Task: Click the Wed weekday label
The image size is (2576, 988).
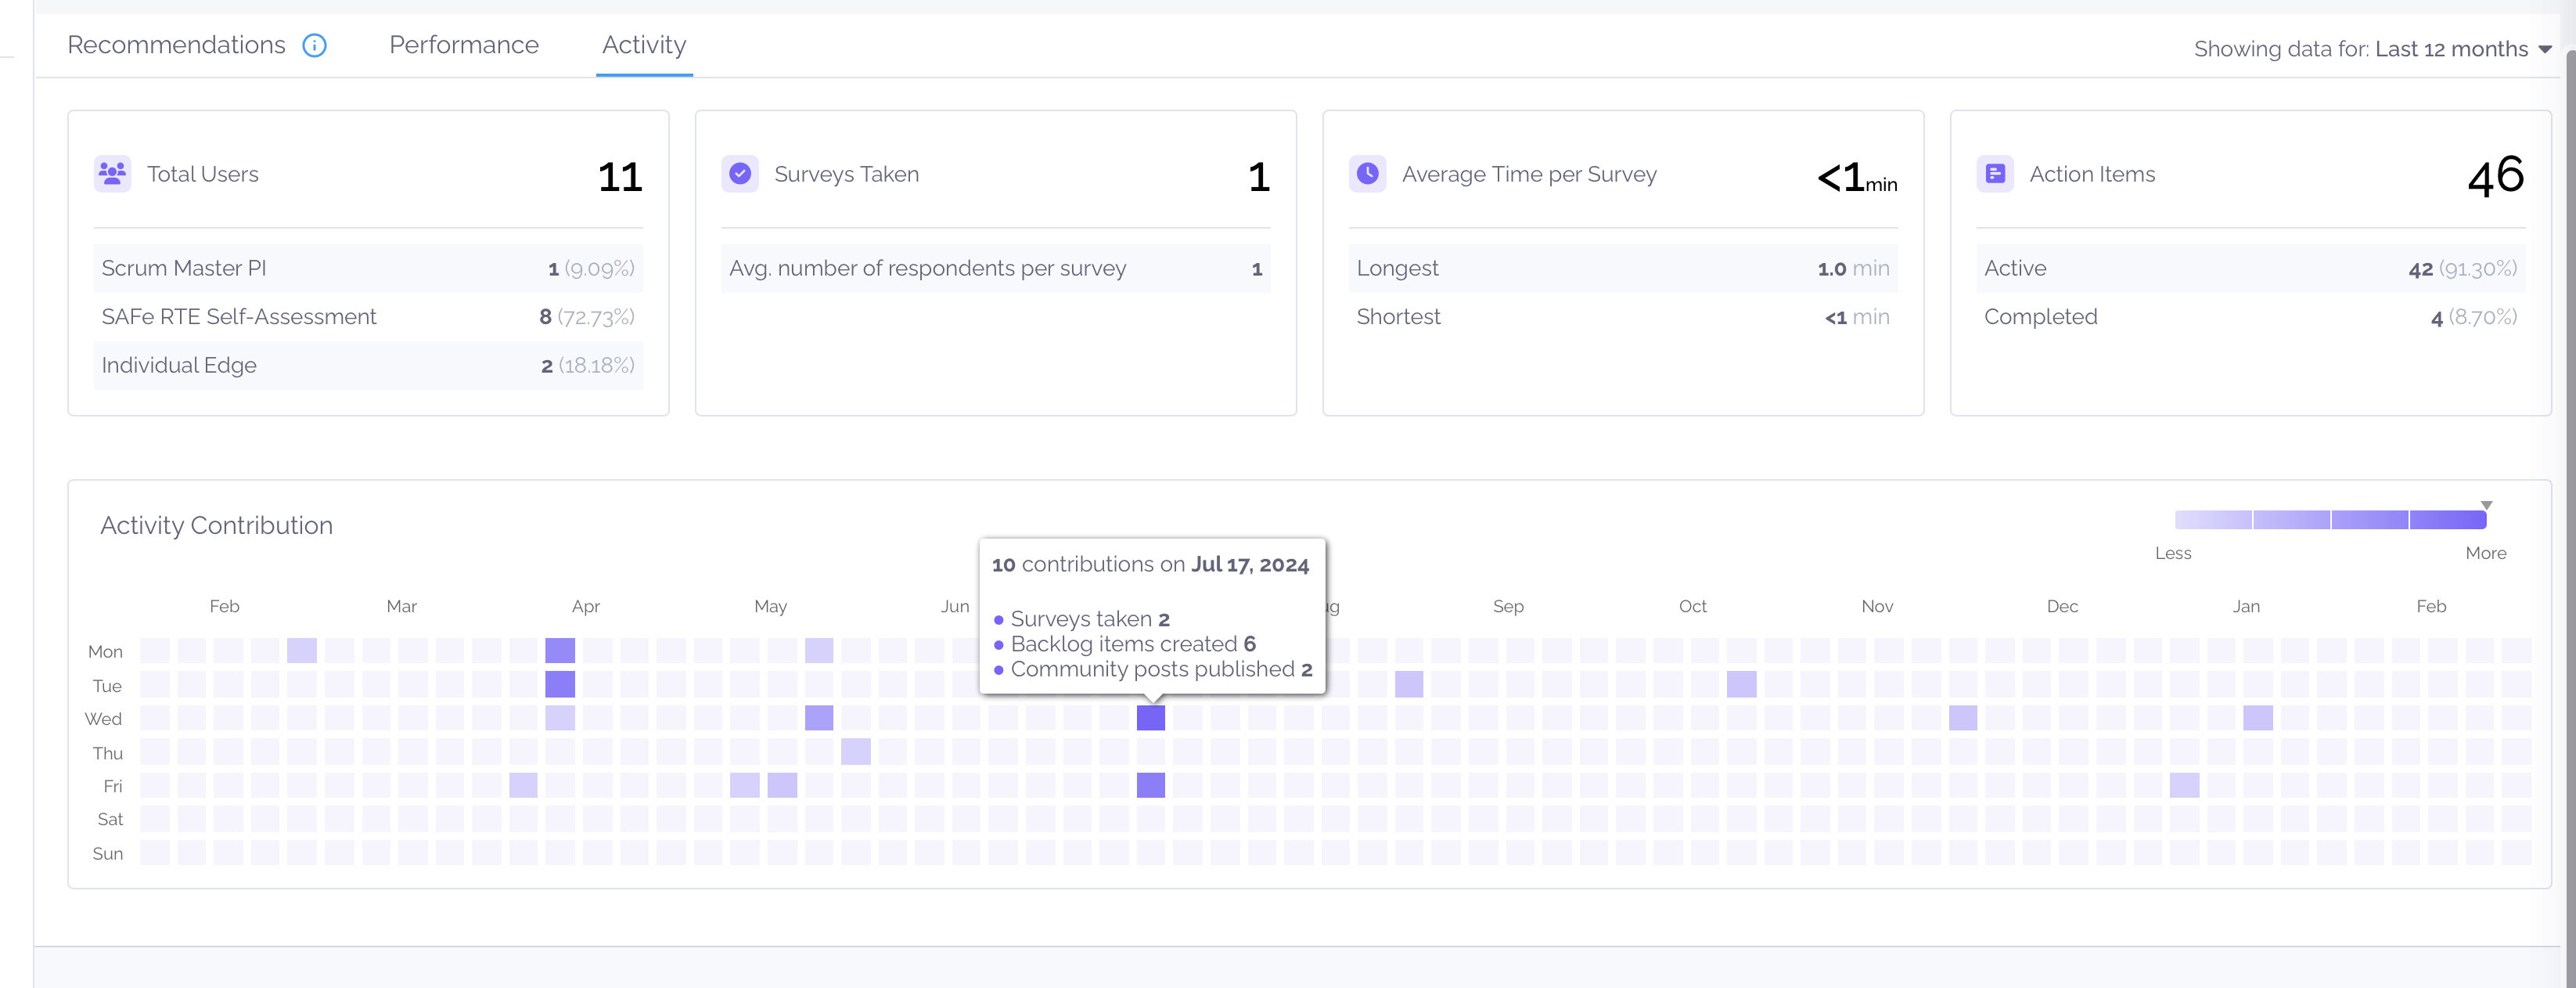Action: (104, 719)
